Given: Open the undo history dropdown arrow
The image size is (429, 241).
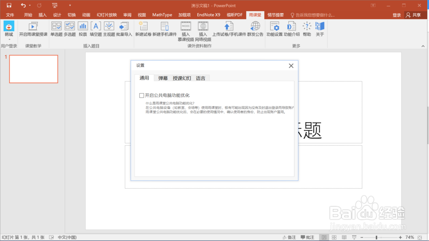Looking at the screenshot, I should [x=30, y=5].
